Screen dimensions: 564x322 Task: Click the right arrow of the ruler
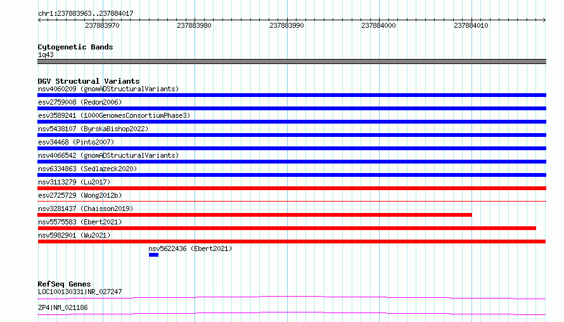coord(544,20)
